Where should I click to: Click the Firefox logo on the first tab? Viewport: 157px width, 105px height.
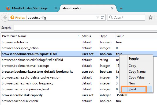click(8, 8)
